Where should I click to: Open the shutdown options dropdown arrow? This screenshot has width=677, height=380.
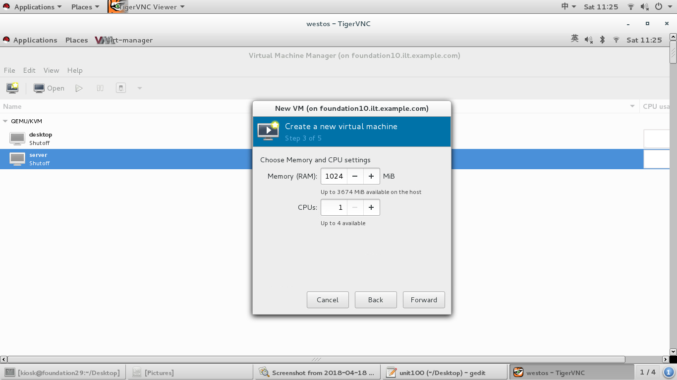click(140, 88)
